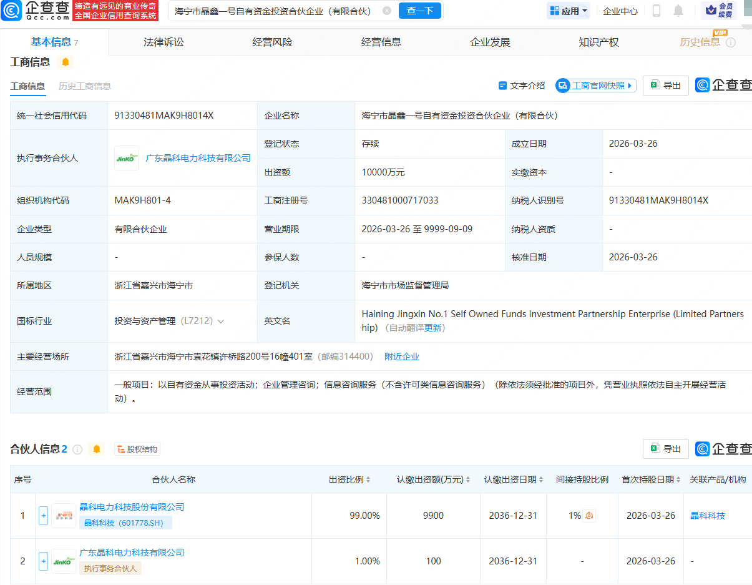Screen dimensions: 752x585
Task: Open the 应用 dropdown in the header
Action: tap(568, 11)
